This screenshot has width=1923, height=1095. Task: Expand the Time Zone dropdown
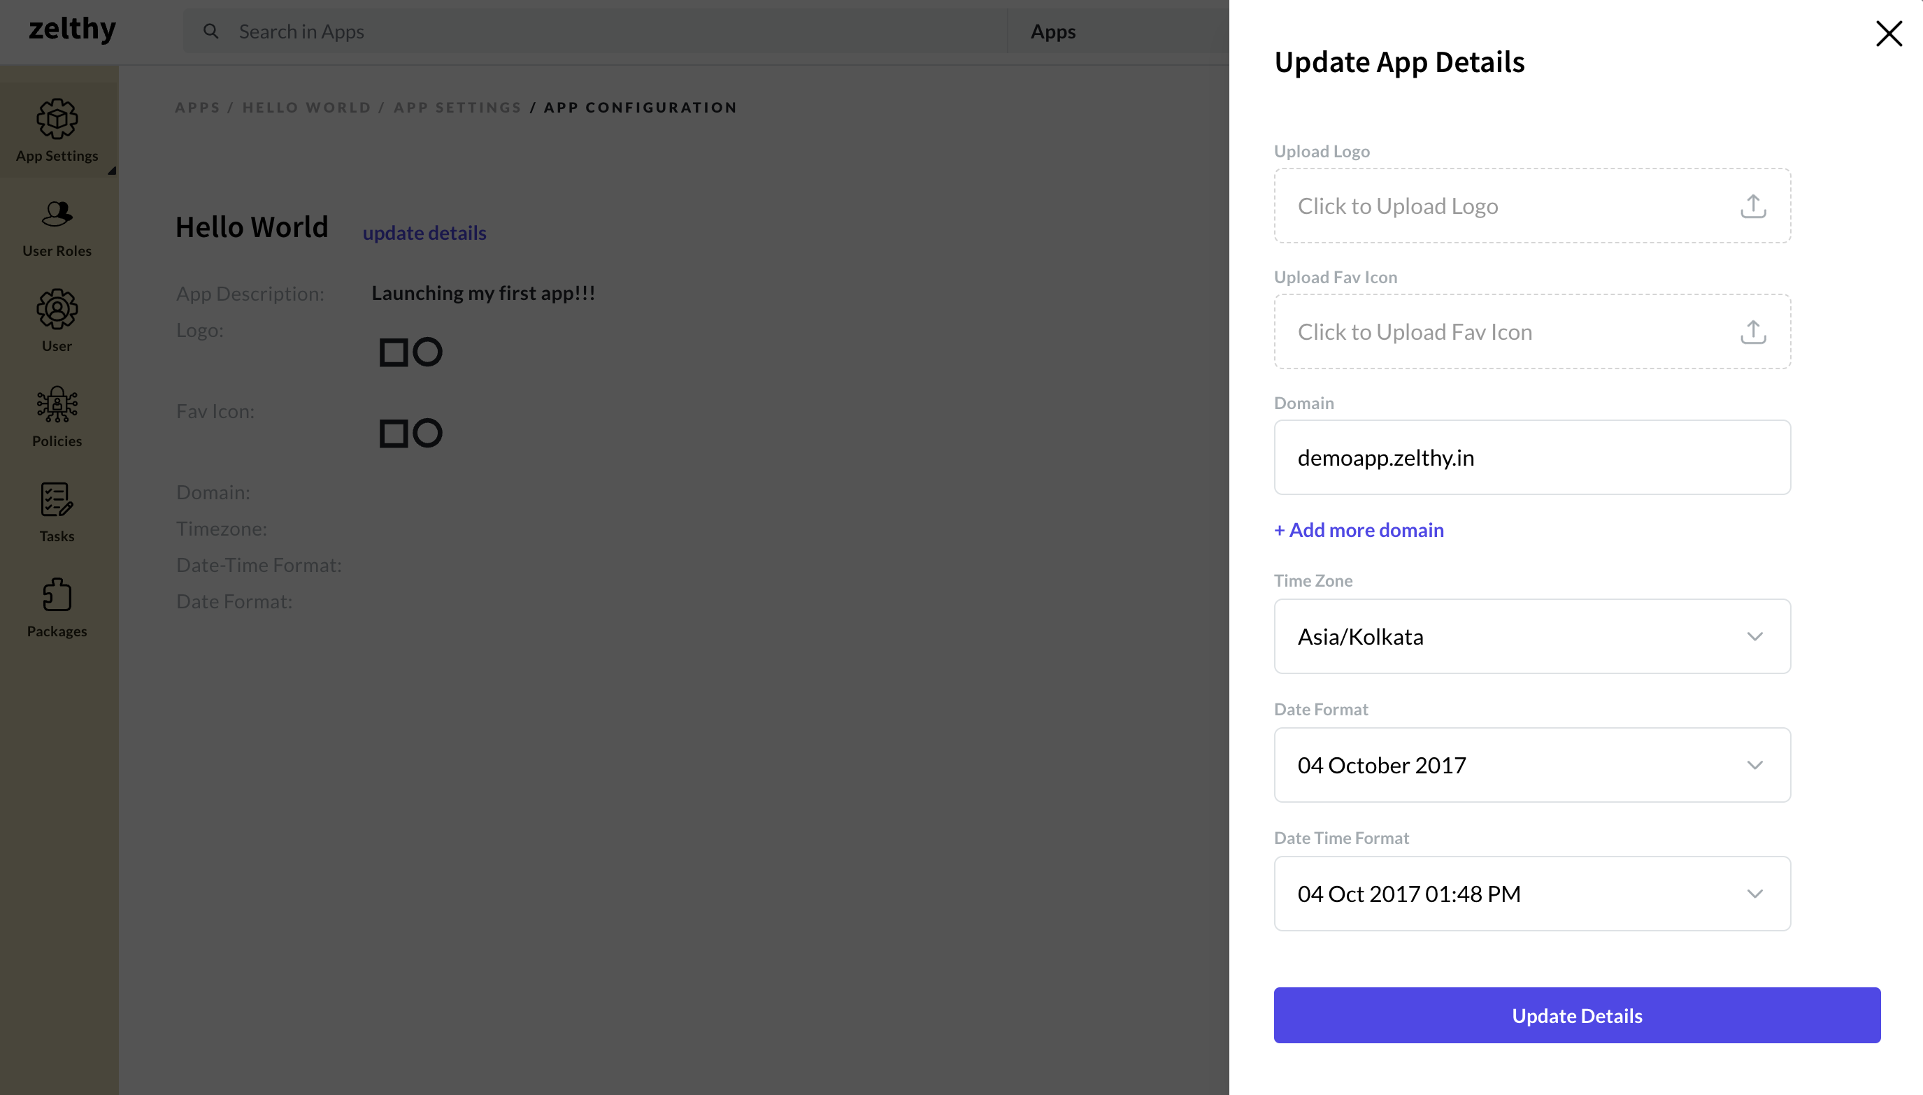(1531, 636)
